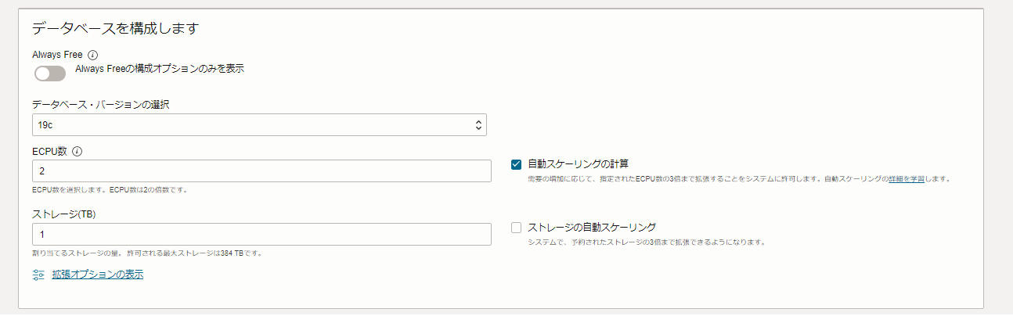The height and width of the screenshot is (316, 1013).
Task: Open the 詳細を学習 link
Action: [907, 179]
